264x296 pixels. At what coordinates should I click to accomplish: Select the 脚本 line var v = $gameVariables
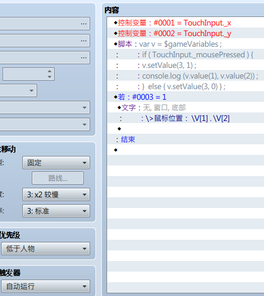[x=186, y=44]
